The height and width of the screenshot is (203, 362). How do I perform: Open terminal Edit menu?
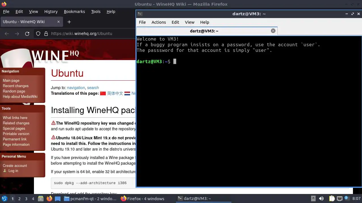[175, 22]
